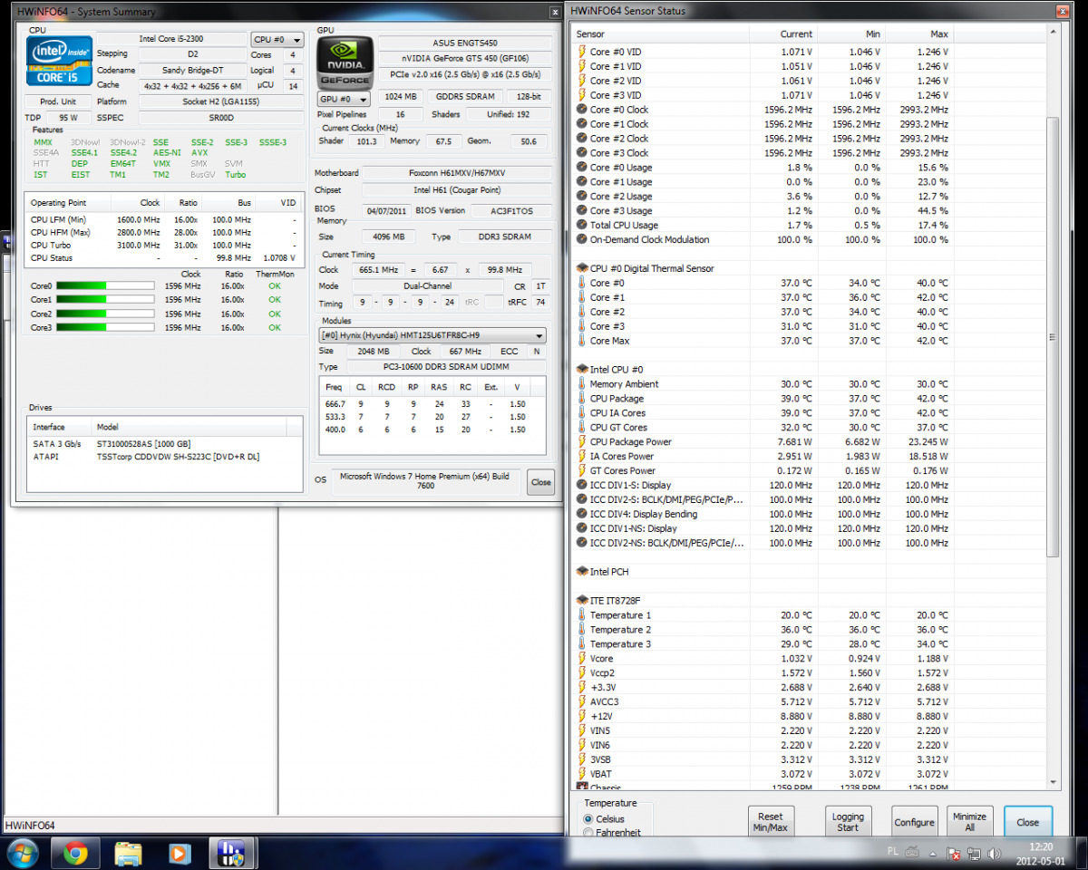The image size is (1088, 870).
Task: Click the thermometer icon beside Memory Ambient
Action: click(x=582, y=384)
